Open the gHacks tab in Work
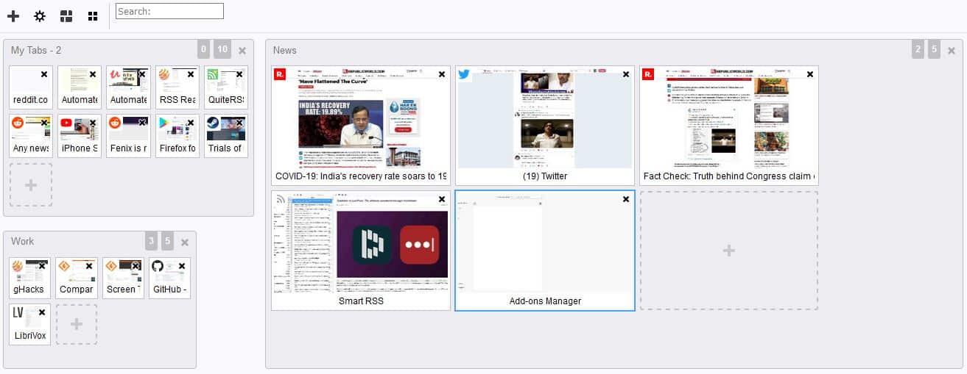Viewport: 967px width, 374px height. pyautogui.click(x=30, y=278)
